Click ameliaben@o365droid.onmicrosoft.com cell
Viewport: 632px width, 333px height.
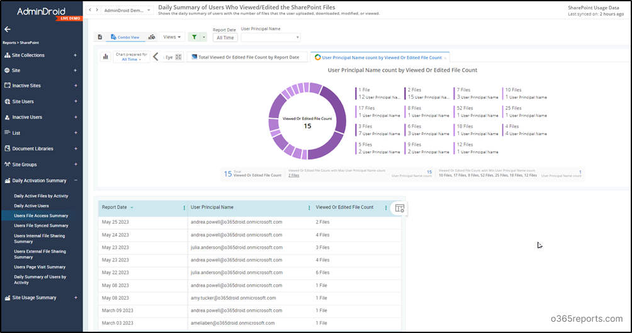(232, 323)
